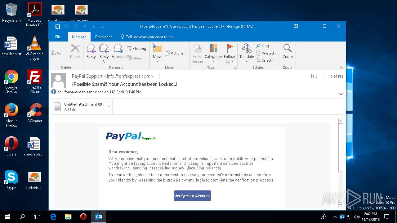397x223 pixels.
Task: Click the taskbar Search icon
Action: pyautogui.click(x=22, y=217)
